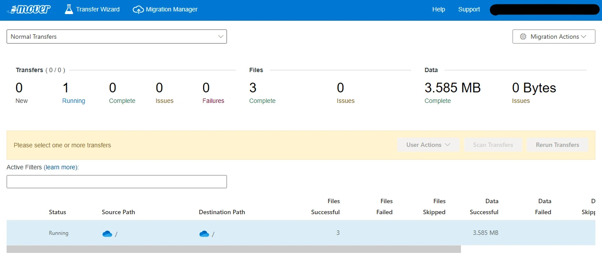Click the Migration Manager cloud icon
602x263 pixels.
138,10
